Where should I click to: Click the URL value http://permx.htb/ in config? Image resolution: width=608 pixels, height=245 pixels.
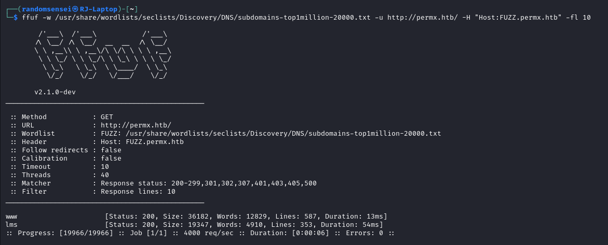click(x=136, y=125)
